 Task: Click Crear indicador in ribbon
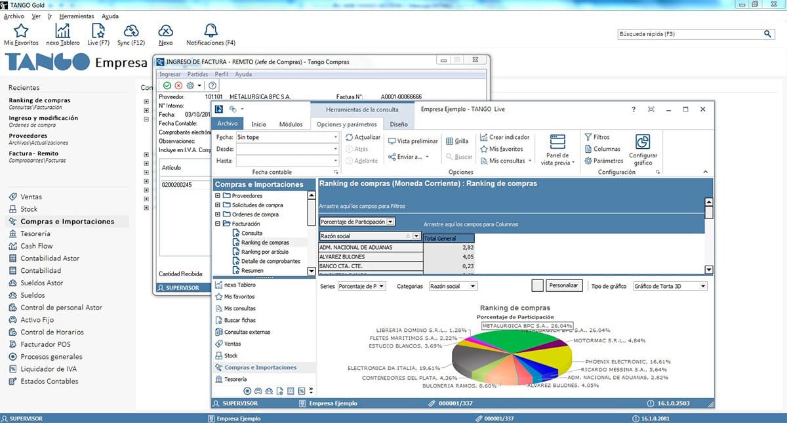pos(505,137)
